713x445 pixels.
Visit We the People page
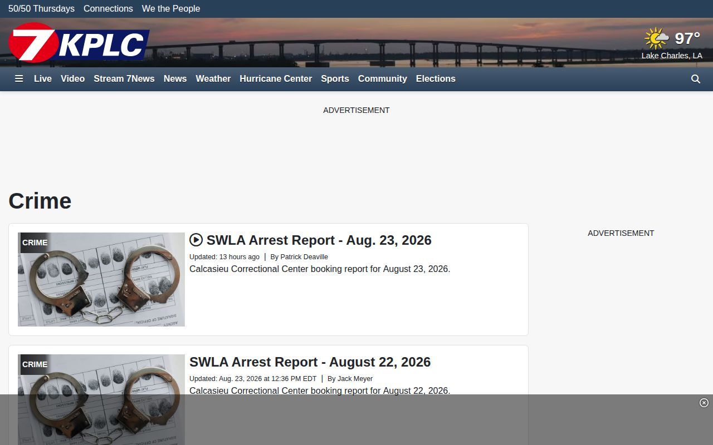tap(171, 8)
